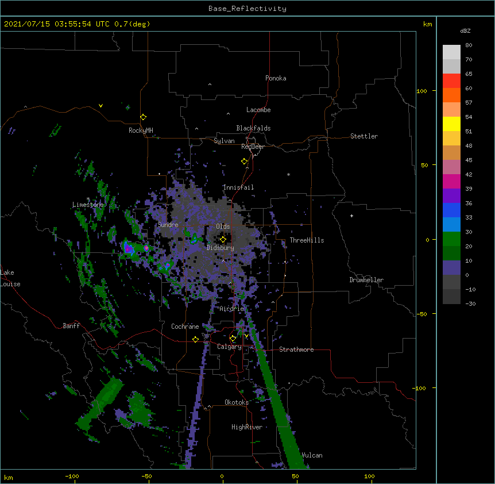Select the pink 42-45 dBZ legend swatch
495x484 pixels.
[451, 167]
